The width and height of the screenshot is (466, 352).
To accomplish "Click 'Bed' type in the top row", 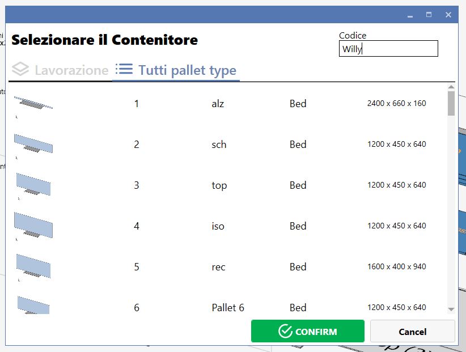I will coord(298,185).
